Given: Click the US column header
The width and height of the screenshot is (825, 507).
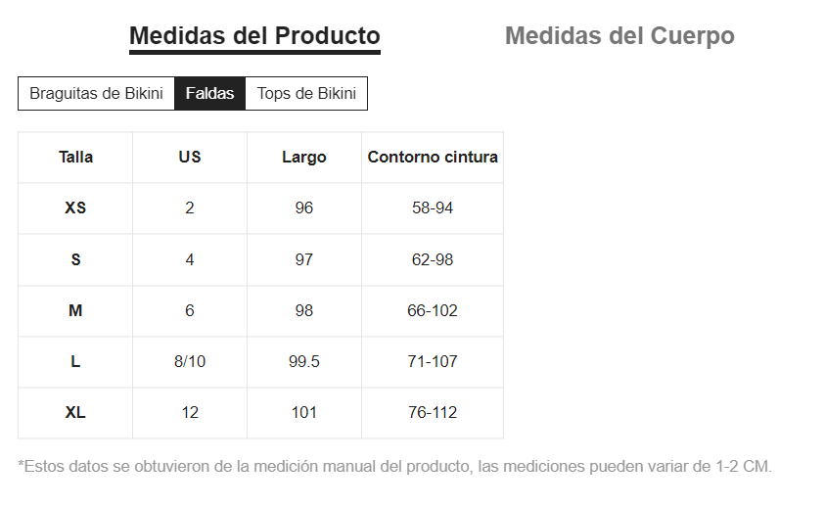Looking at the screenshot, I should [190, 158].
